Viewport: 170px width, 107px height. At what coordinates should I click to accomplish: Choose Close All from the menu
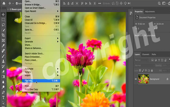(41, 20)
